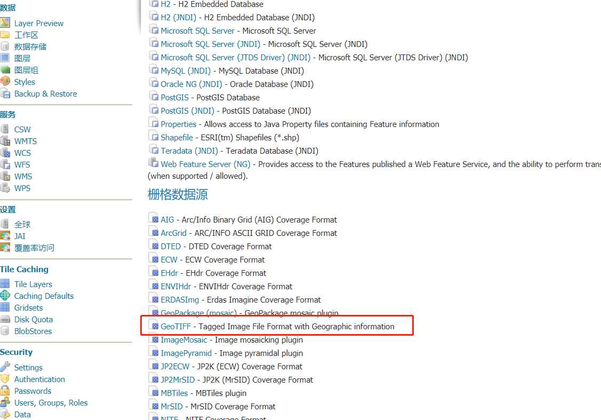The image size is (601, 420).
Task: Select ImagePyramid raster data source
Action: [x=186, y=353]
